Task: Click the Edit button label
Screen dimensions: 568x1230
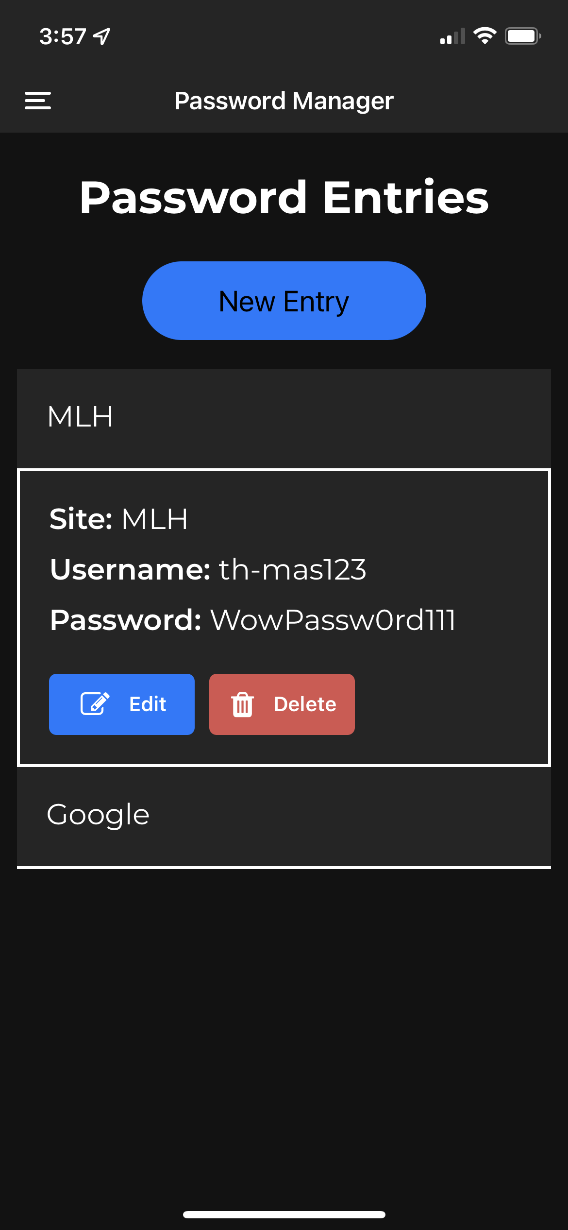Action: 148,704
